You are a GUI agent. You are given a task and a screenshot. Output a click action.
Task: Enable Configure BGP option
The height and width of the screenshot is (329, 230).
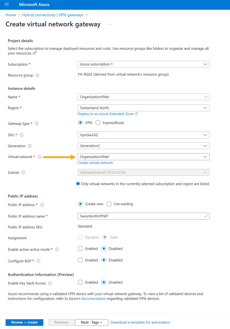80,260
